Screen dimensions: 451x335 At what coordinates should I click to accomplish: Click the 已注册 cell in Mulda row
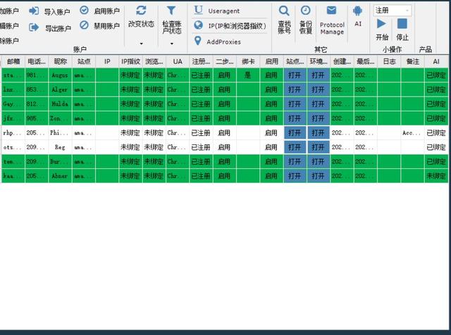coord(201,104)
